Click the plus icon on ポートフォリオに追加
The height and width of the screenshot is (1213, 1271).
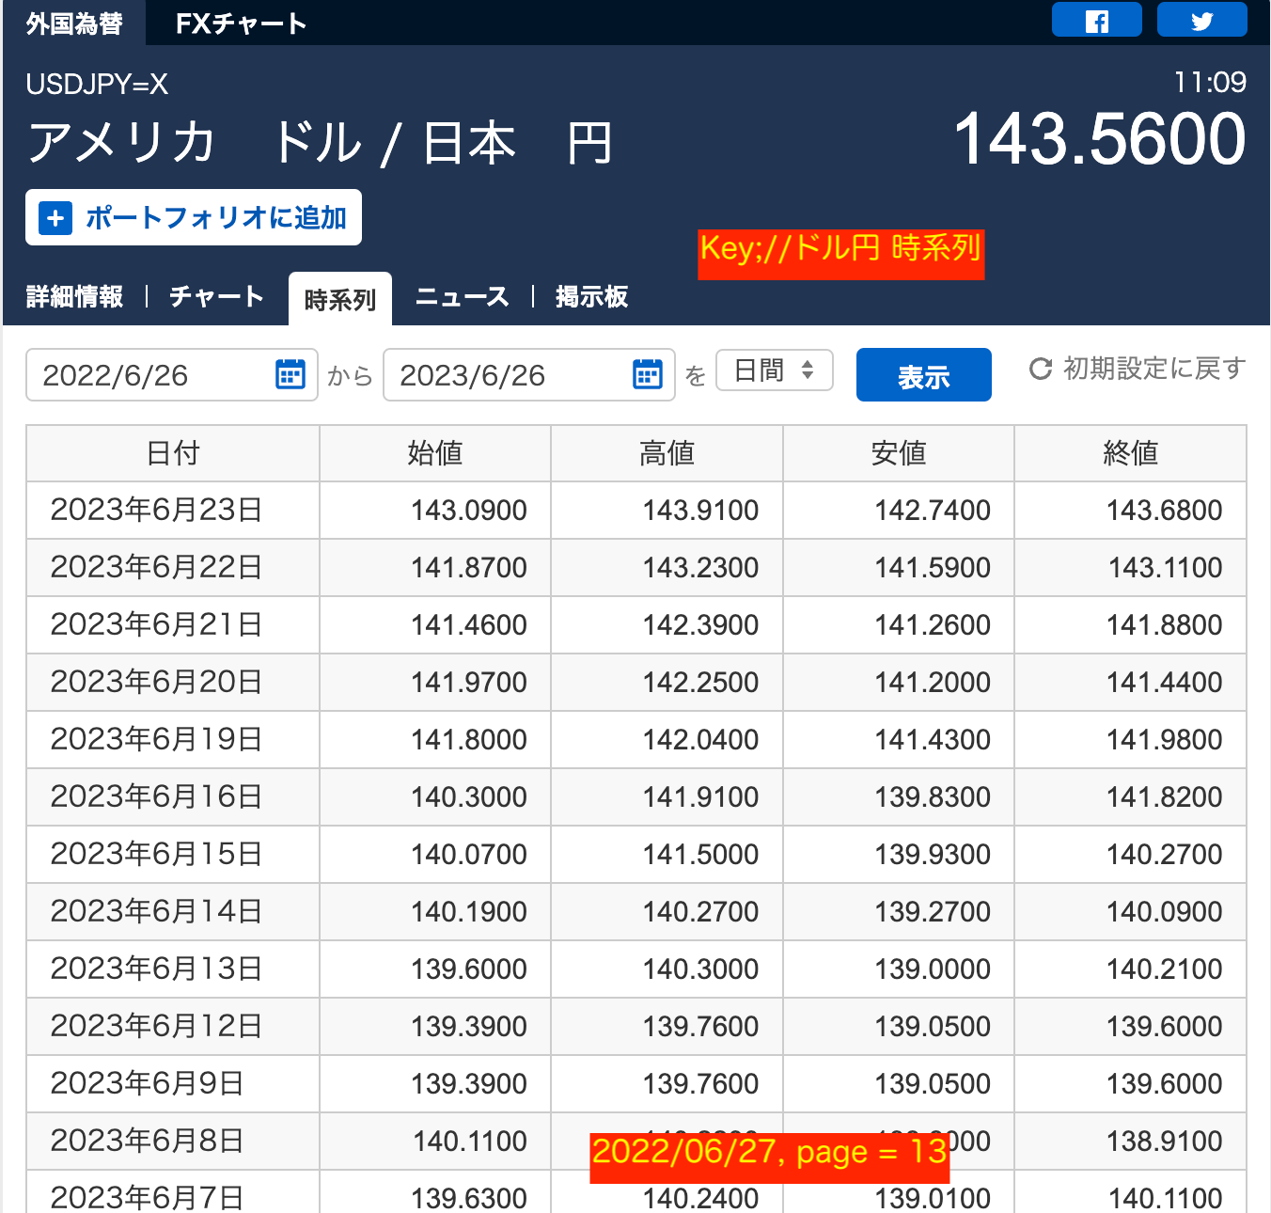click(x=55, y=217)
